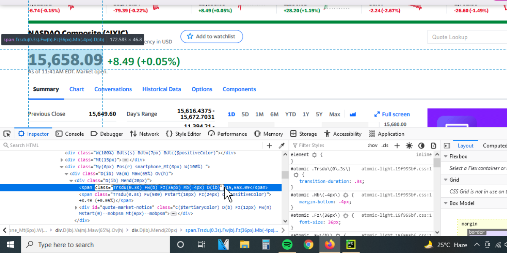Collapse the Flexbox section
The width and height of the screenshot is (507, 253).
[x=446, y=156]
